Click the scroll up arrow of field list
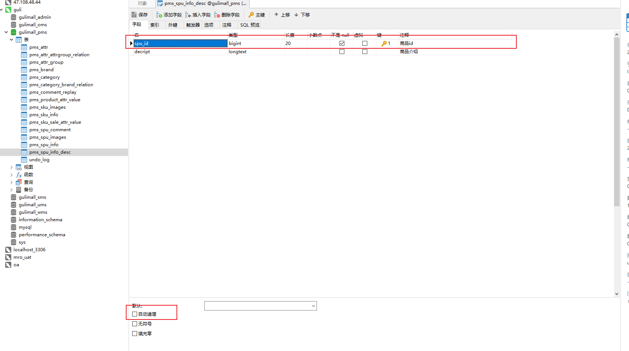The height and width of the screenshot is (351, 629). click(x=617, y=34)
